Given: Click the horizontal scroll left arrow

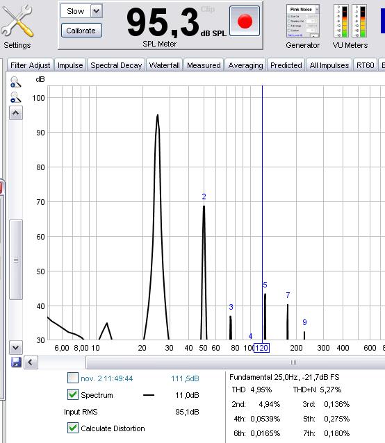Looking at the screenshot, I should point(31,362).
